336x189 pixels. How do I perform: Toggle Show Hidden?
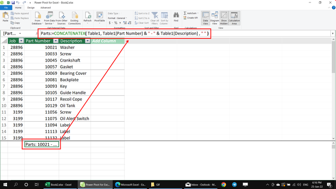point(224,18)
